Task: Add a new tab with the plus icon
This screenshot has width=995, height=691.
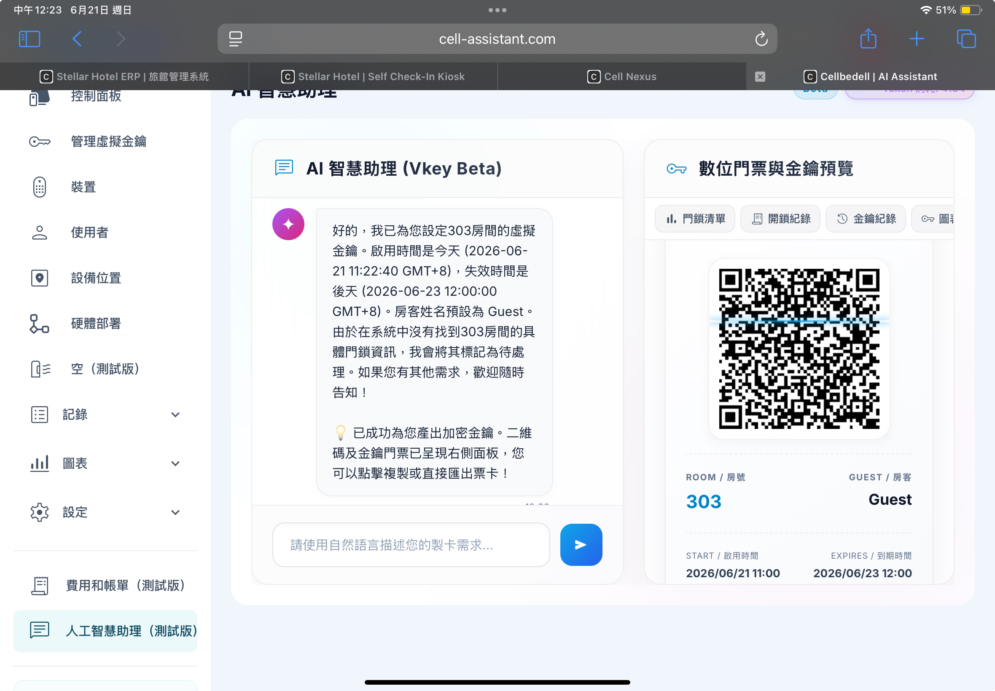Action: click(917, 39)
